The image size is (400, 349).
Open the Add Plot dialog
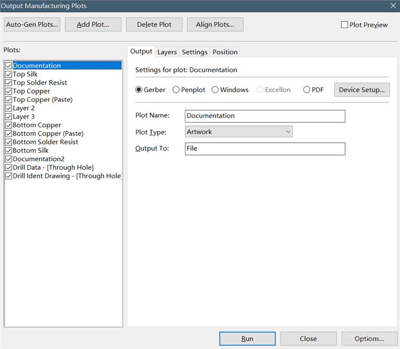[93, 24]
